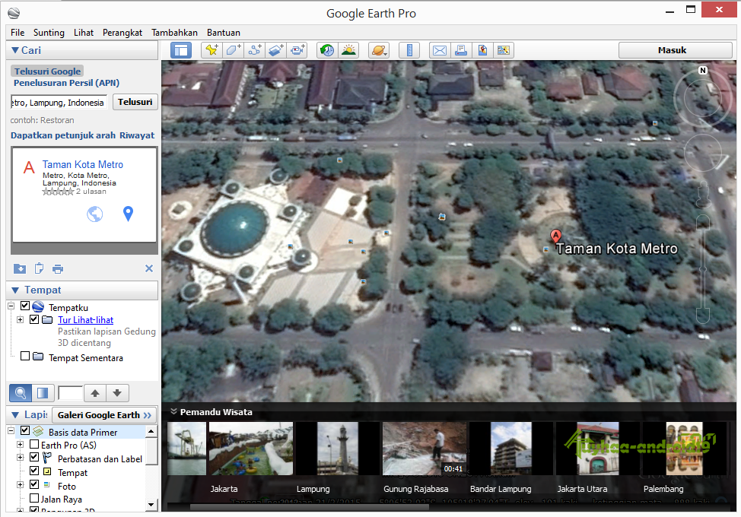Open the Perangkat menu
Viewport: 741px width, 517px height.
coord(122,33)
